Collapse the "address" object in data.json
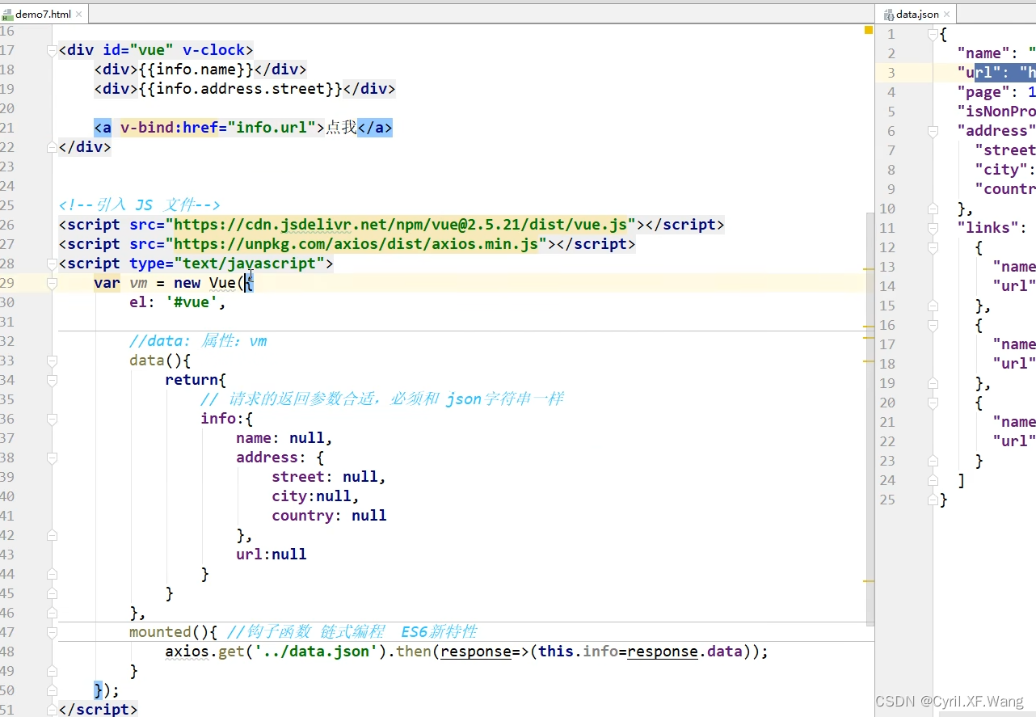This screenshot has width=1036, height=717. pyautogui.click(x=933, y=131)
